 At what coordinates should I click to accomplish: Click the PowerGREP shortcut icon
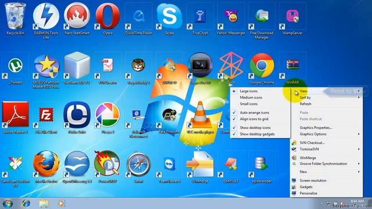tap(108, 164)
